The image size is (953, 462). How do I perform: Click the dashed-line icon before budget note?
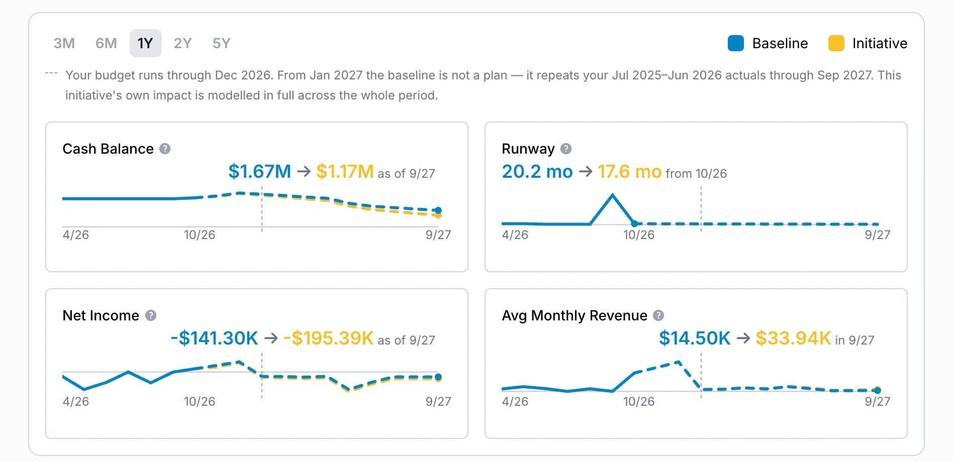coord(51,73)
